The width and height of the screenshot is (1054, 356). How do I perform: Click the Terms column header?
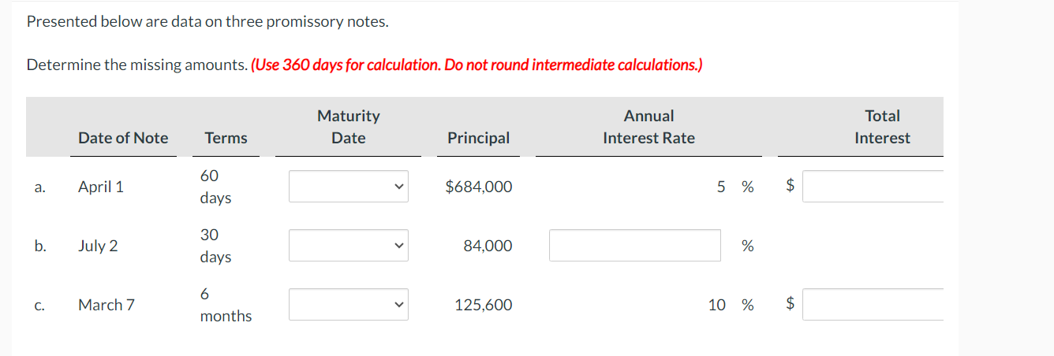[226, 138]
